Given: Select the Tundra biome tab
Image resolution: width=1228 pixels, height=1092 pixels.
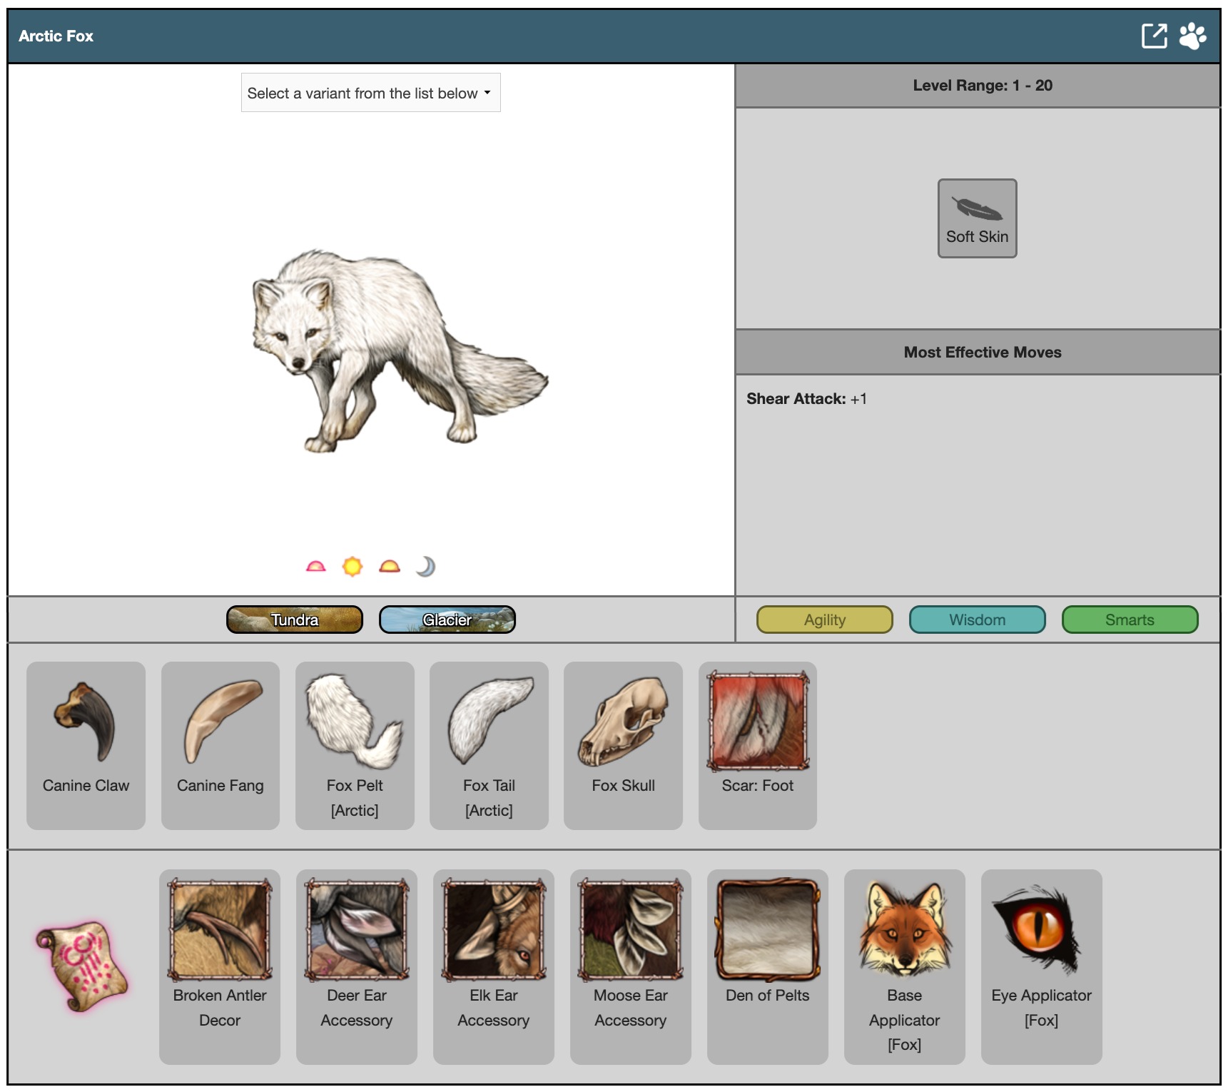Looking at the screenshot, I should pos(295,620).
